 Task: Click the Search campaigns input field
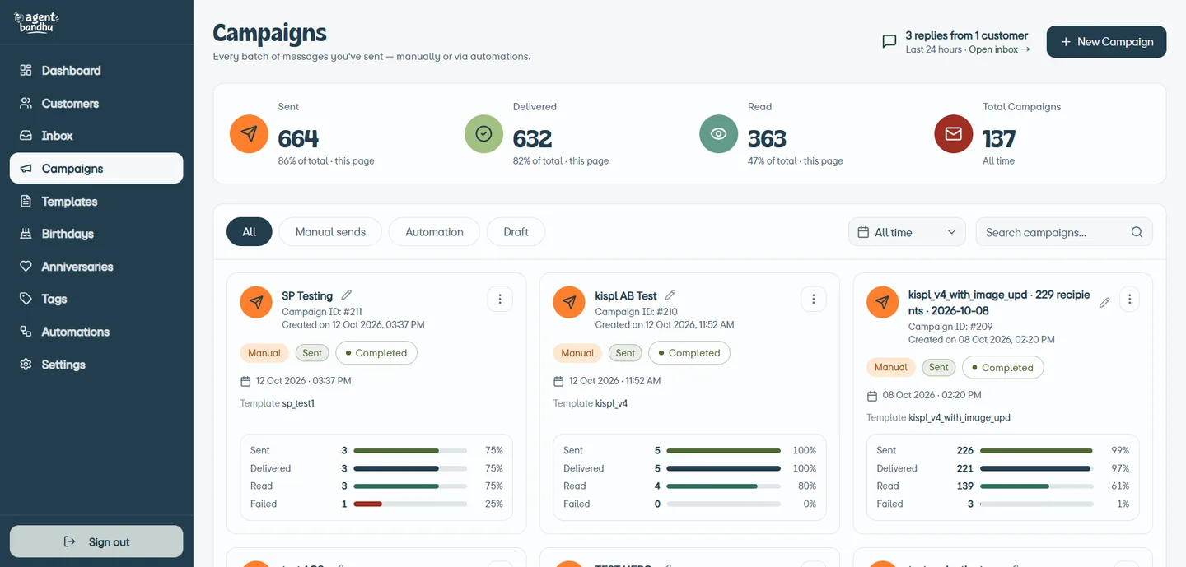[1064, 232]
